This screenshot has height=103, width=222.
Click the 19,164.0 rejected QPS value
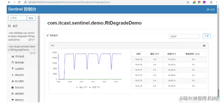(x=172, y=65)
